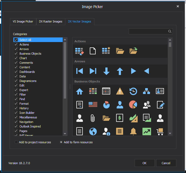This screenshot has height=173, width=186.
Task: Pick the blue right-pointing triangle icon
Action: (x=133, y=71)
